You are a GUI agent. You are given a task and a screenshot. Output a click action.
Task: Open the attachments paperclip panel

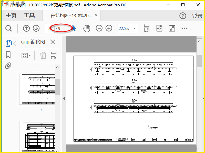point(8,66)
